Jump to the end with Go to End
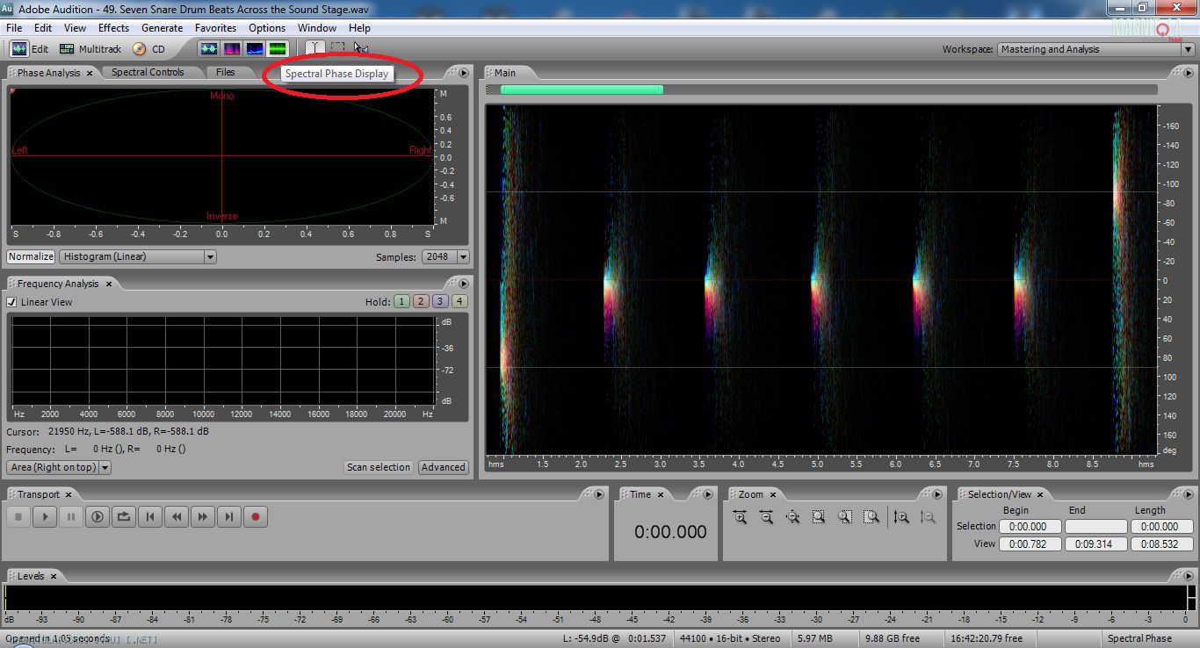1200x648 pixels. point(229,517)
